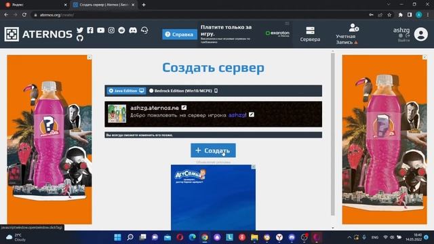Open weather widget 21°C Cloudy
This screenshot has height=244, width=434.
16,237
